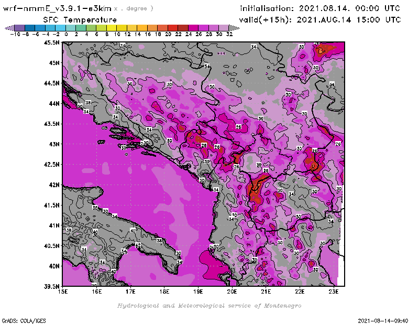Select the 44N latitude axis label
Image resolution: width=419 pixels, height=324 pixels.
53,103
